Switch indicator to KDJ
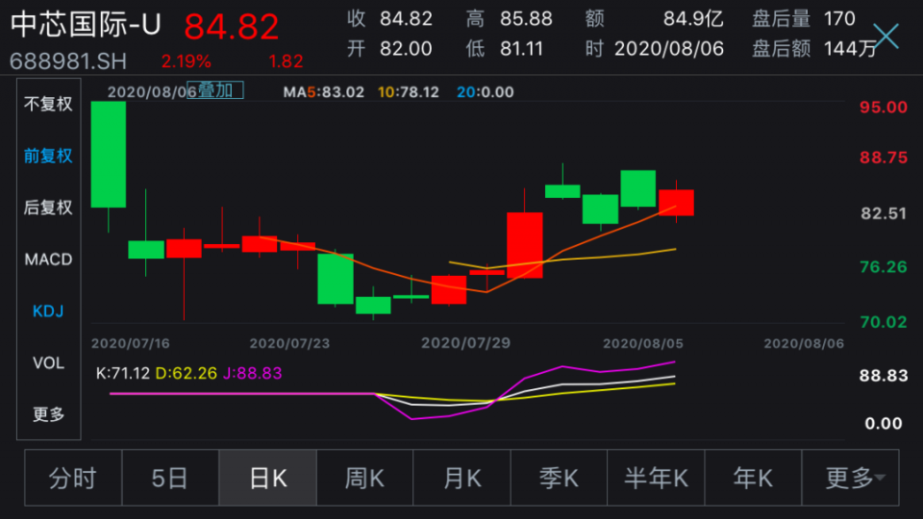923x519 pixels. [48, 311]
